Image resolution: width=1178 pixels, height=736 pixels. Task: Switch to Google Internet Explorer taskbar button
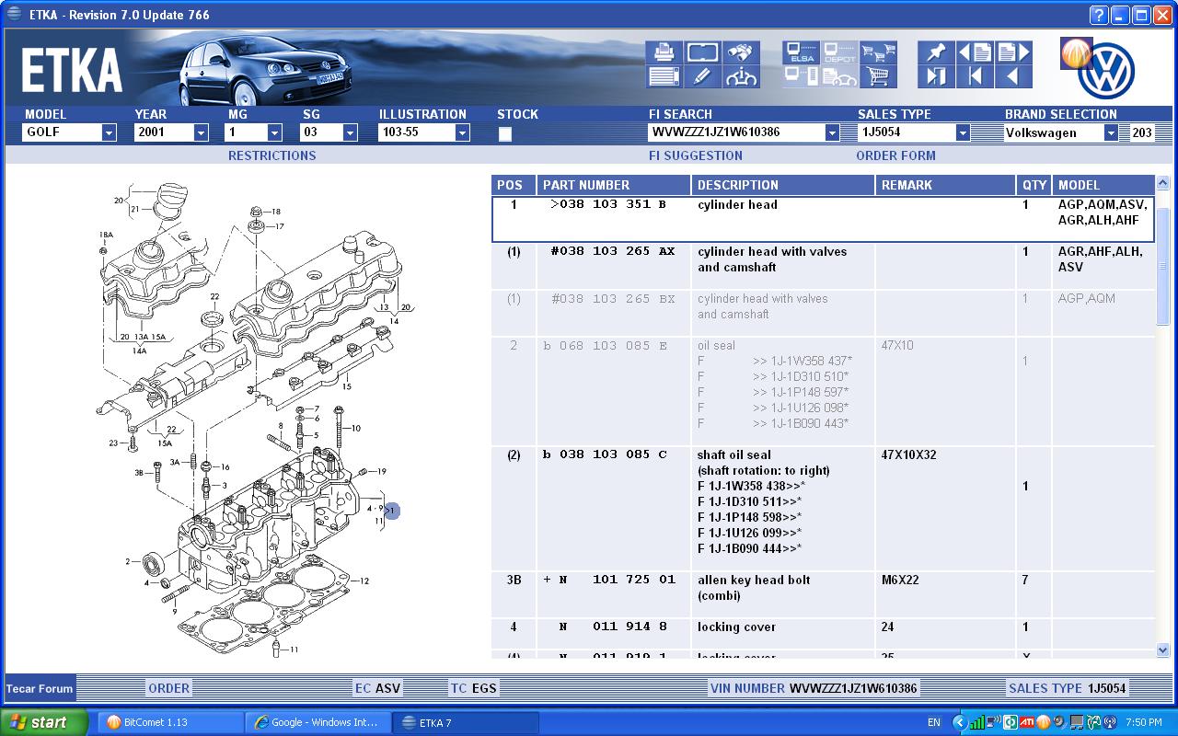tap(318, 722)
